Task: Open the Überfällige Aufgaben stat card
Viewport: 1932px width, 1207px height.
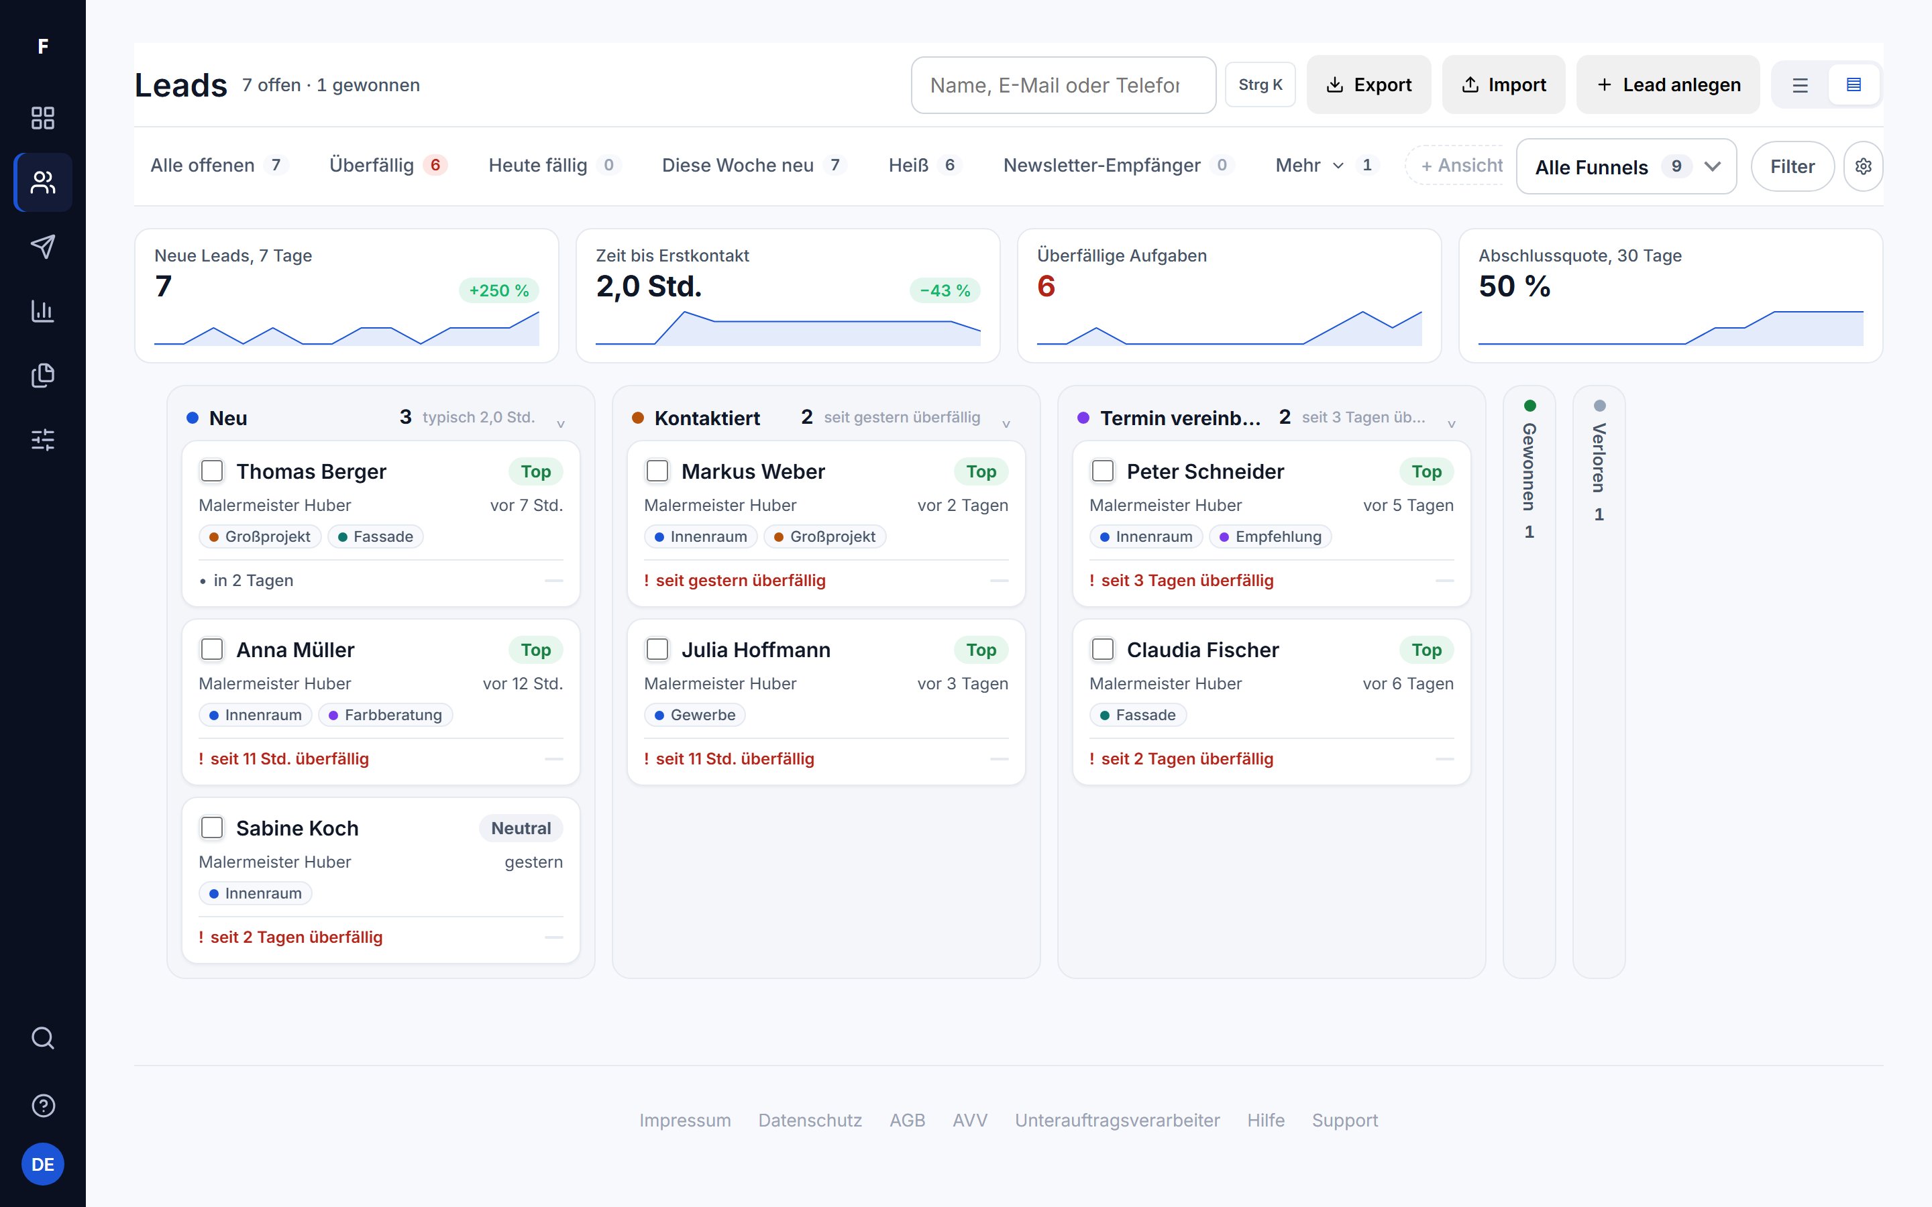Action: pyautogui.click(x=1230, y=295)
